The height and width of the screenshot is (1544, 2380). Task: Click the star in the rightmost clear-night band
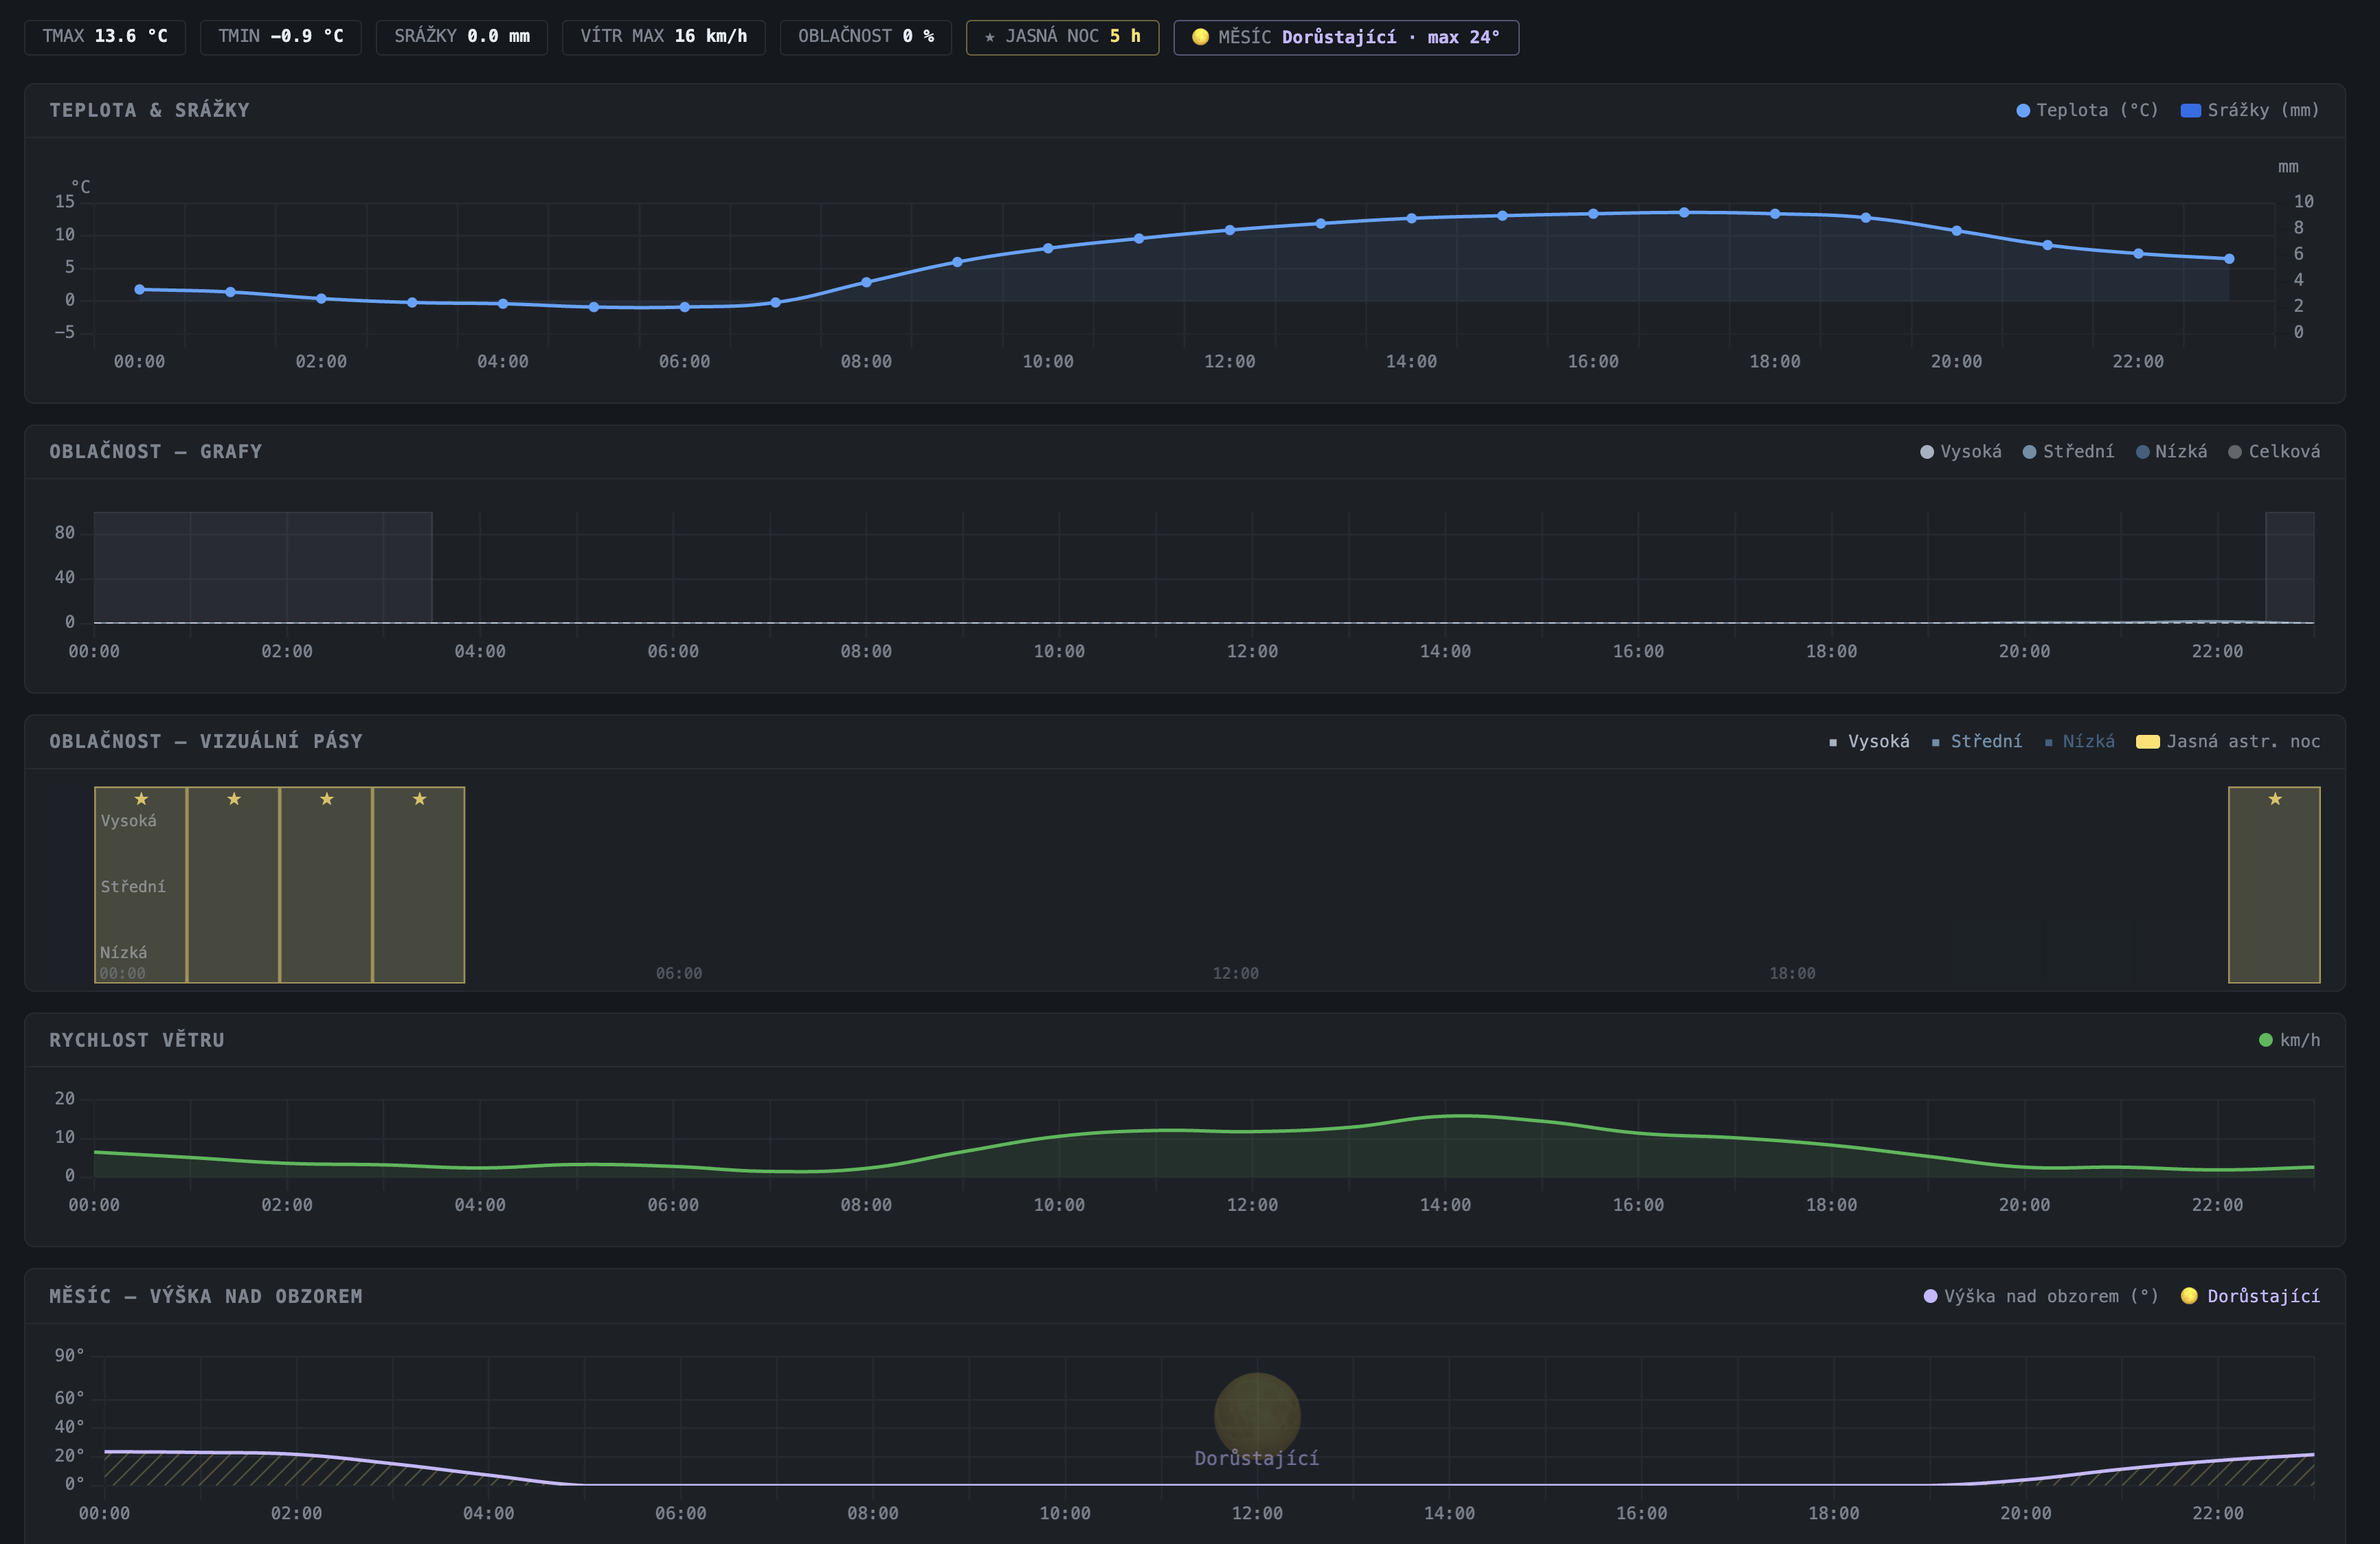[x=2275, y=799]
